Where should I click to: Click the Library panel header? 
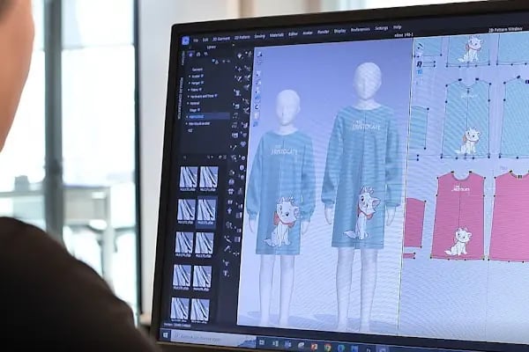[212, 48]
